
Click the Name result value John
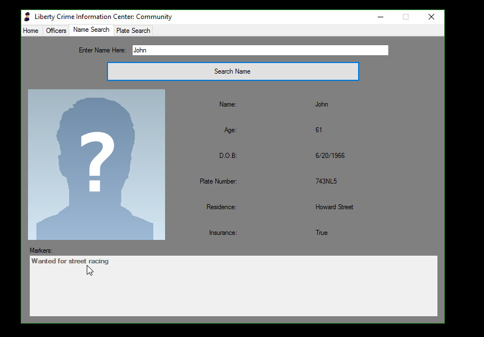(x=322, y=104)
